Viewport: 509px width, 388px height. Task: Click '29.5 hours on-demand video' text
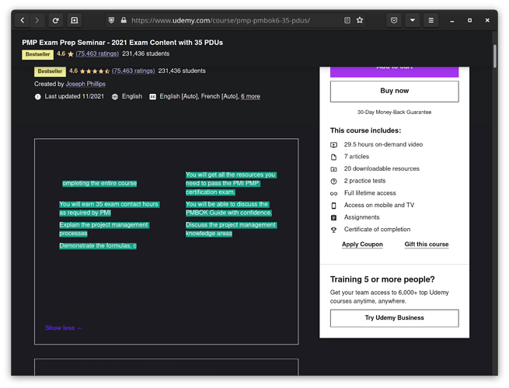click(383, 144)
